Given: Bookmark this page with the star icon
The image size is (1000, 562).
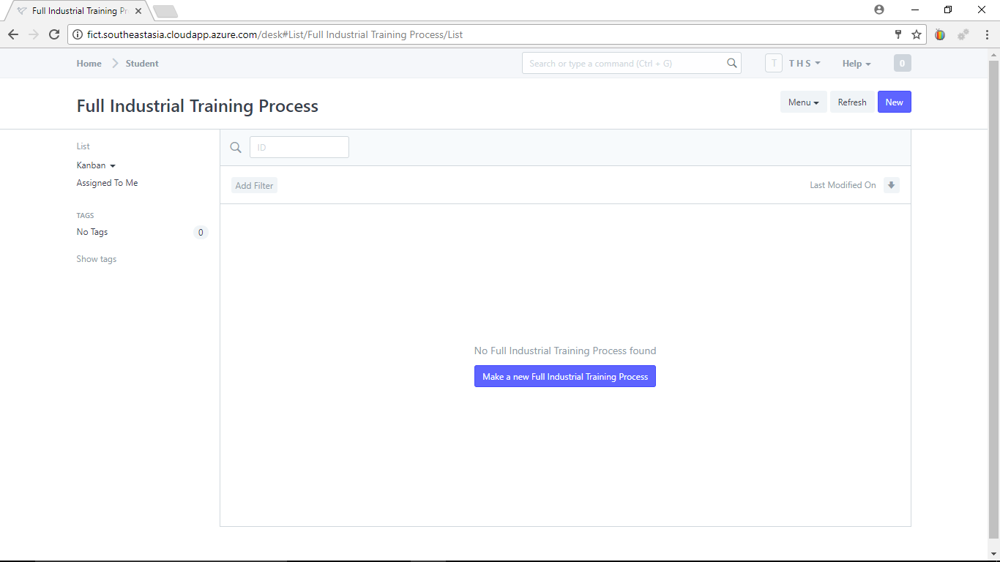Looking at the screenshot, I should tap(917, 34).
